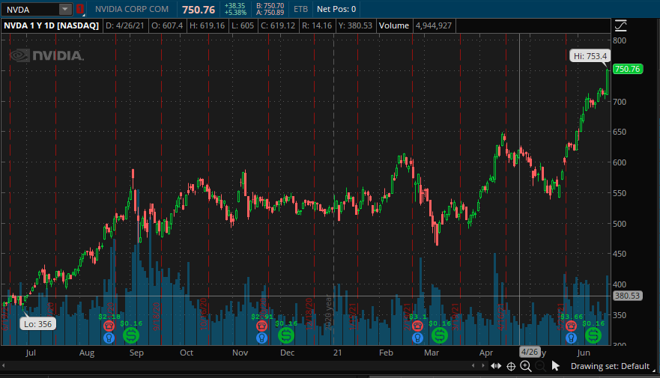Select the crosshair pan tool
660x378 pixels.
click(511, 366)
